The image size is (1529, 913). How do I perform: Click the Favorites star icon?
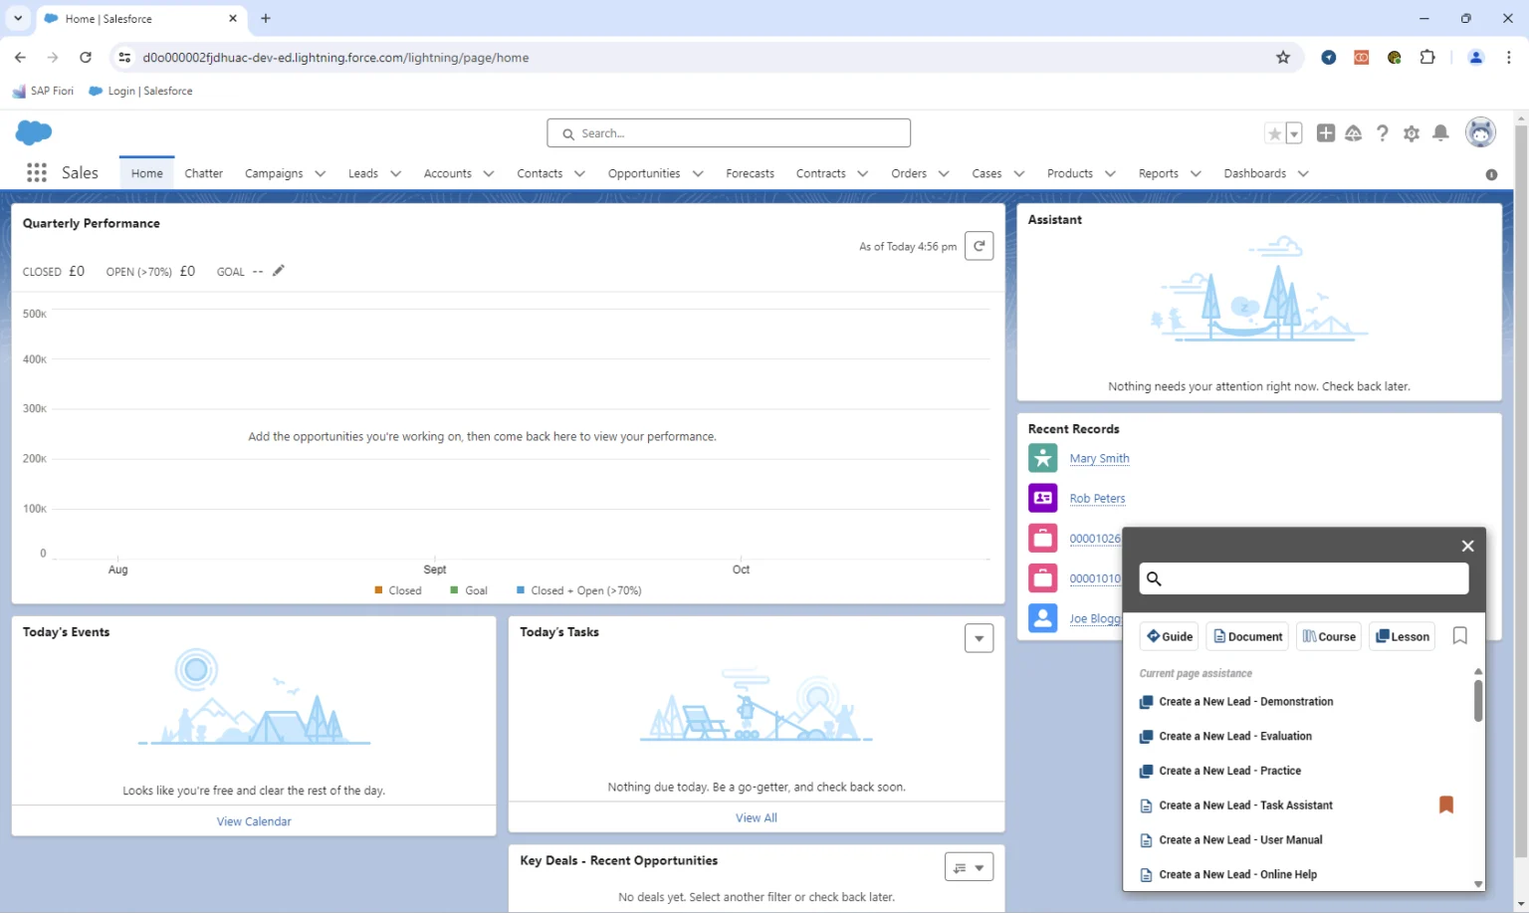tap(1274, 133)
